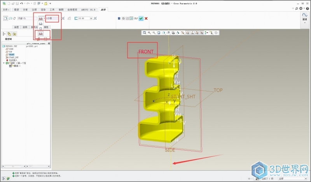Open the 选项 options panel
The width and height of the screenshot is (311, 182).
25,27
